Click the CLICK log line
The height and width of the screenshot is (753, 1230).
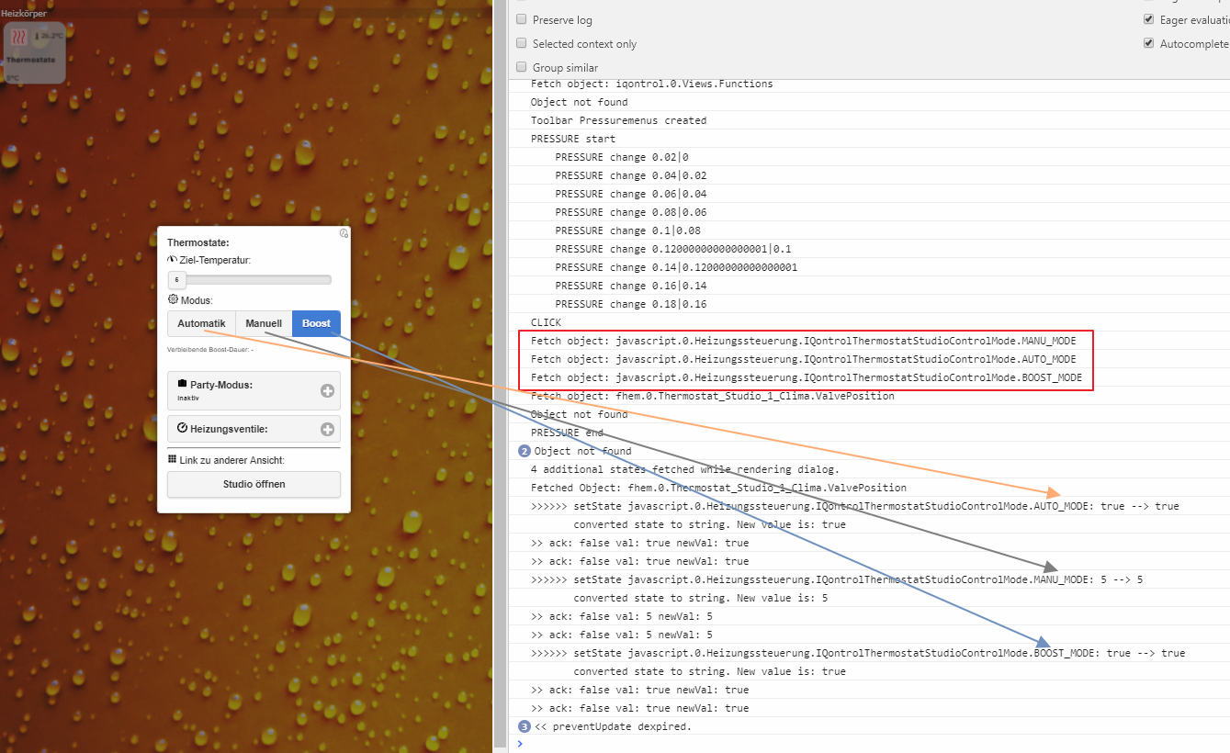click(x=546, y=322)
